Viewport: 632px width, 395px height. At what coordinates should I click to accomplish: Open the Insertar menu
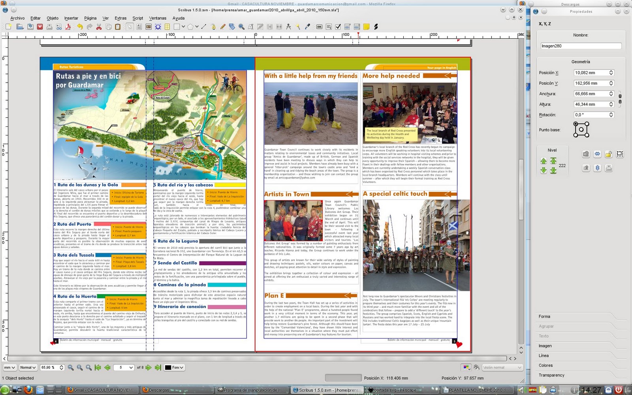click(x=71, y=18)
